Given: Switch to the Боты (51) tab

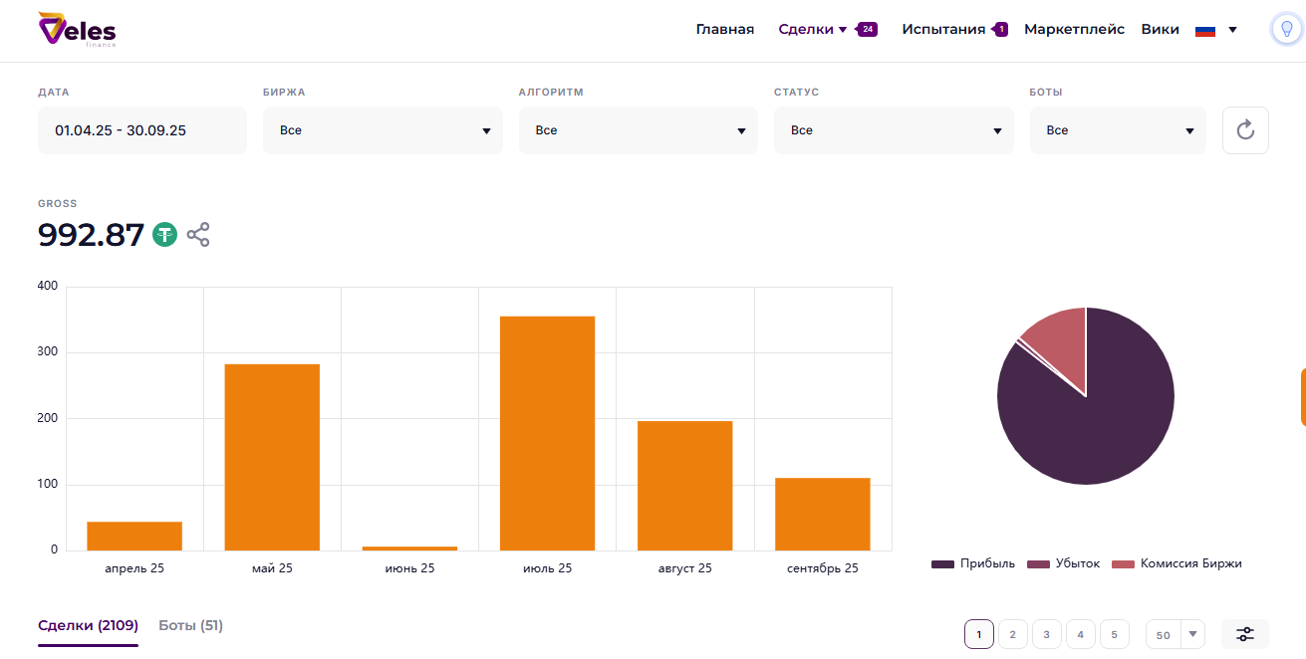Looking at the screenshot, I should tap(190, 625).
